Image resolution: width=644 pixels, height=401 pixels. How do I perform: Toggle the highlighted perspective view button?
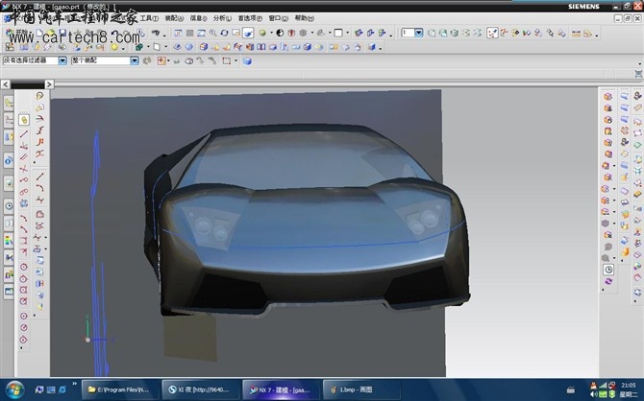tap(248, 34)
